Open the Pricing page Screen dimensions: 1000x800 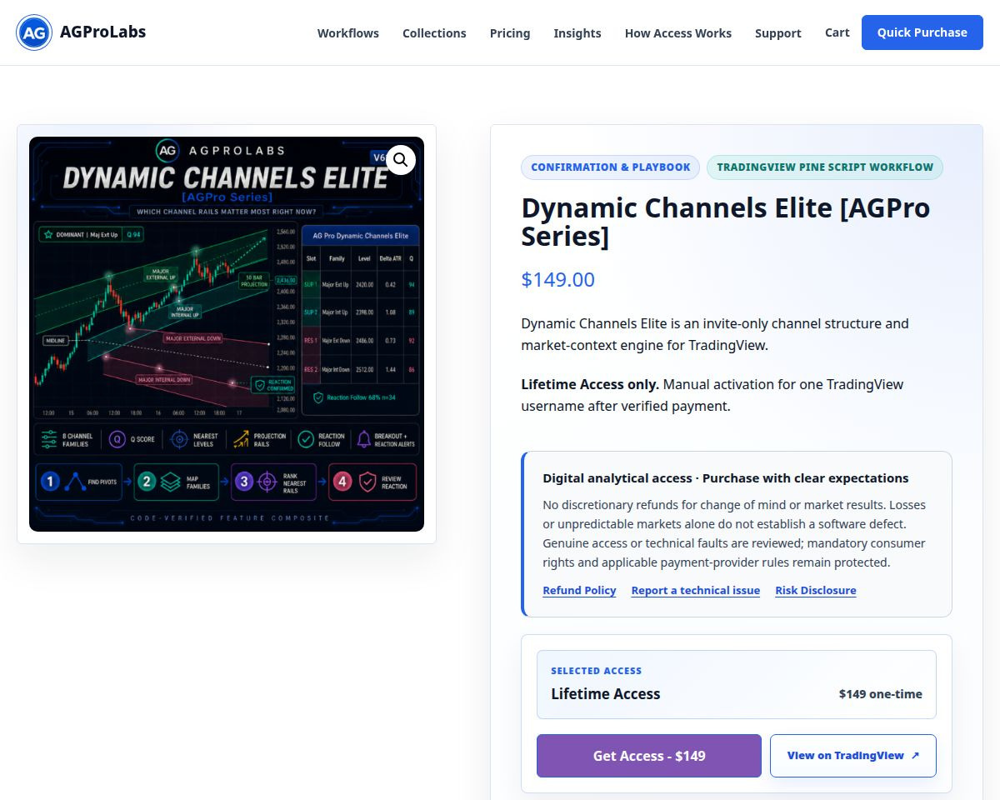click(510, 33)
